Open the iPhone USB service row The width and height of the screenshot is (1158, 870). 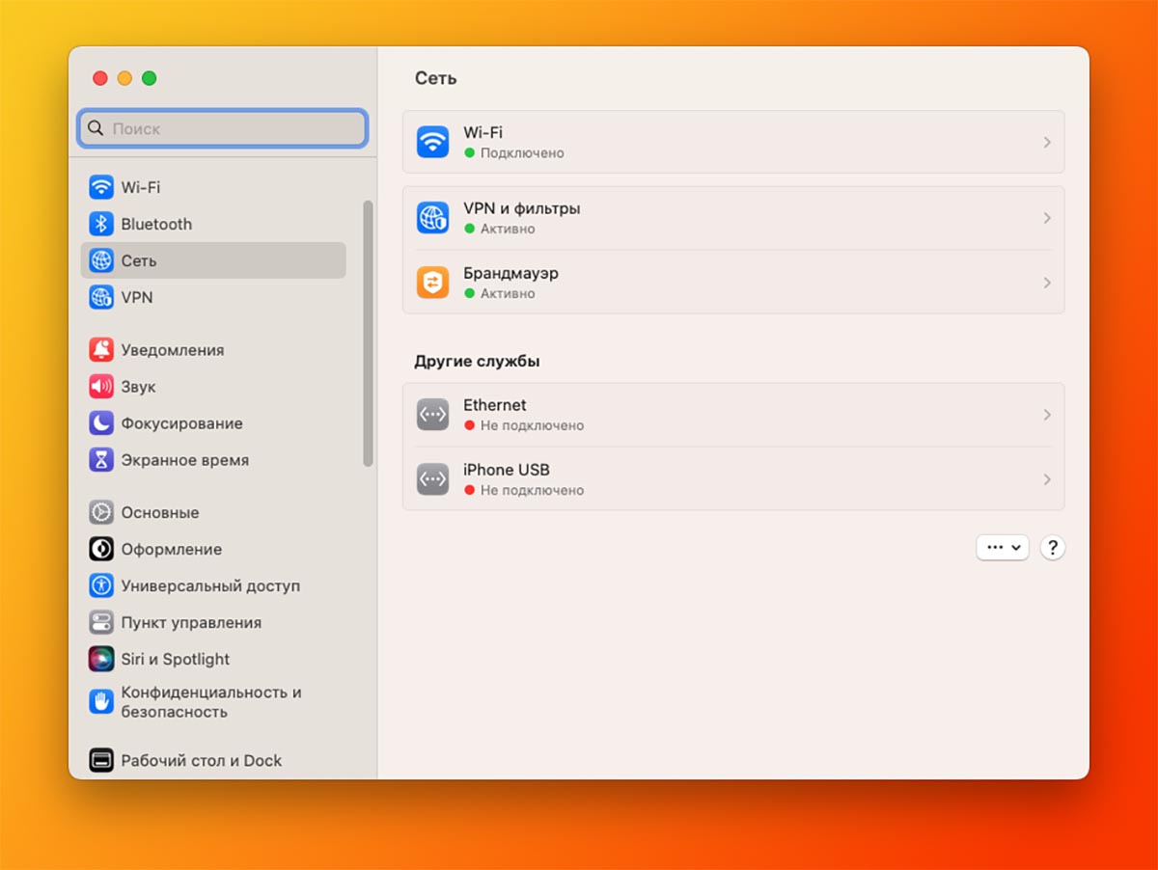coord(732,479)
